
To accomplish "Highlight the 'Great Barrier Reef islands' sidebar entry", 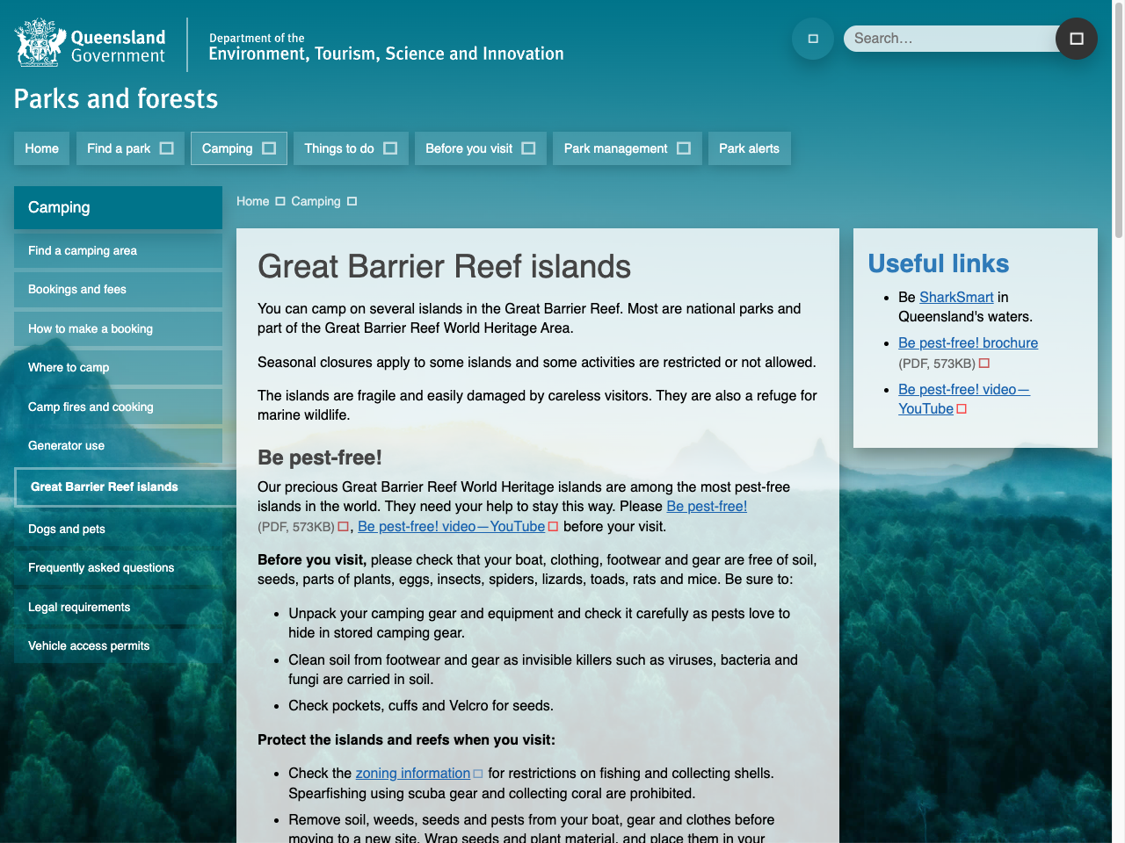I will pos(103,486).
